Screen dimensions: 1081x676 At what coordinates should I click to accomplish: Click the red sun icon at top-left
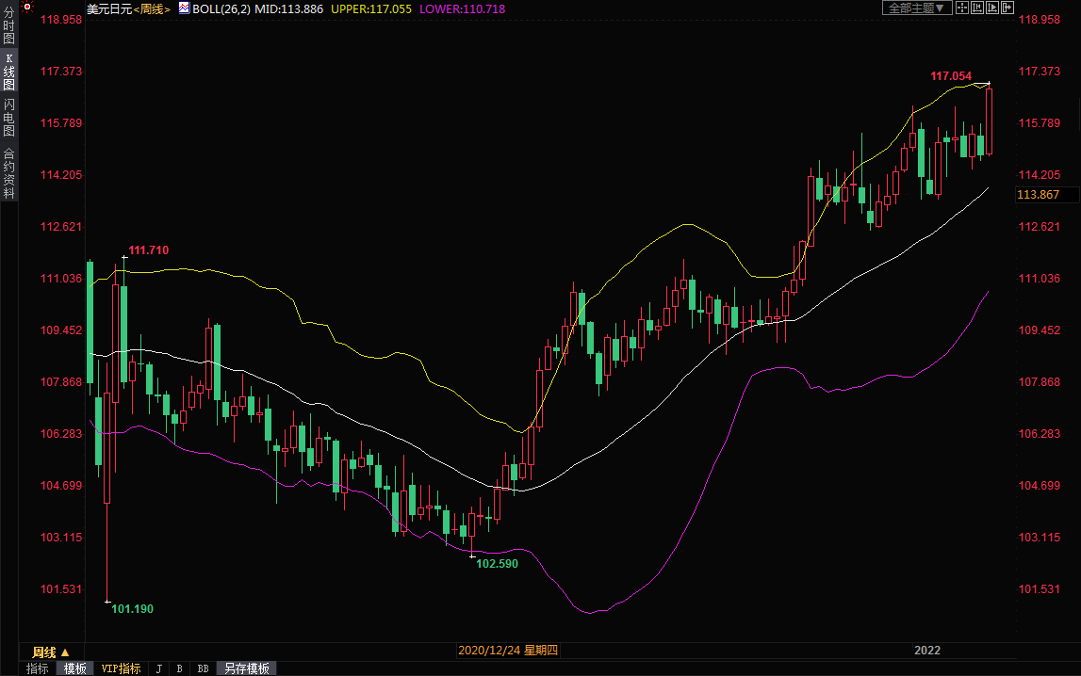[x=25, y=8]
